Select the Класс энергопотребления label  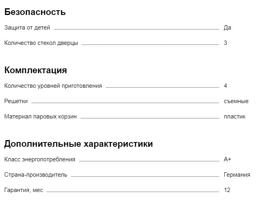coord(39,159)
